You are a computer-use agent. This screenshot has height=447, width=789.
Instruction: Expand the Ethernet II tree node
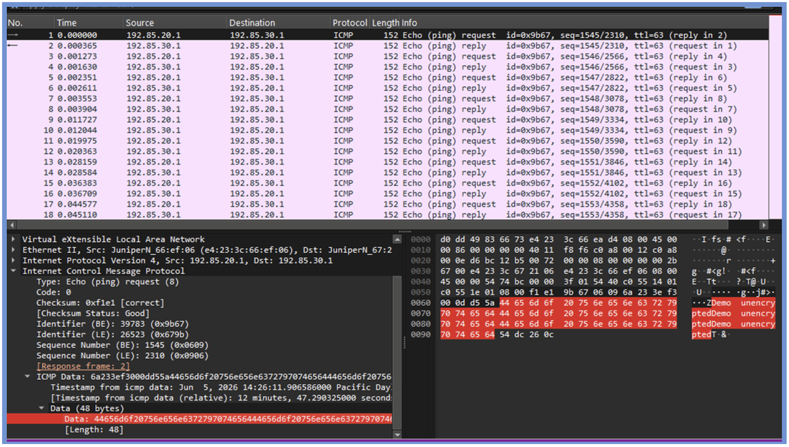(13, 250)
